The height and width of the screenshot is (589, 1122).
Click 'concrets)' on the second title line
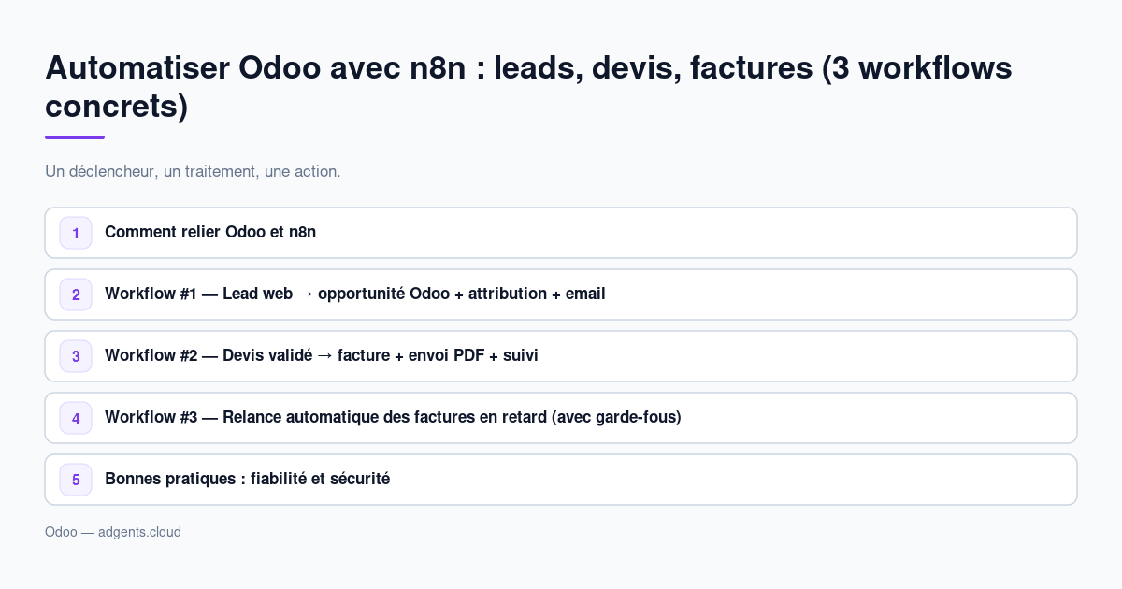[x=117, y=107]
